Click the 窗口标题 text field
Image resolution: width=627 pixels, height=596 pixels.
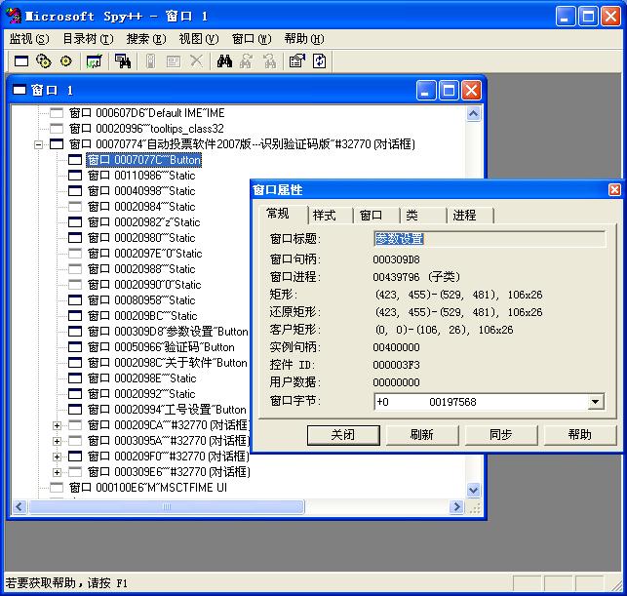[x=490, y=239]
